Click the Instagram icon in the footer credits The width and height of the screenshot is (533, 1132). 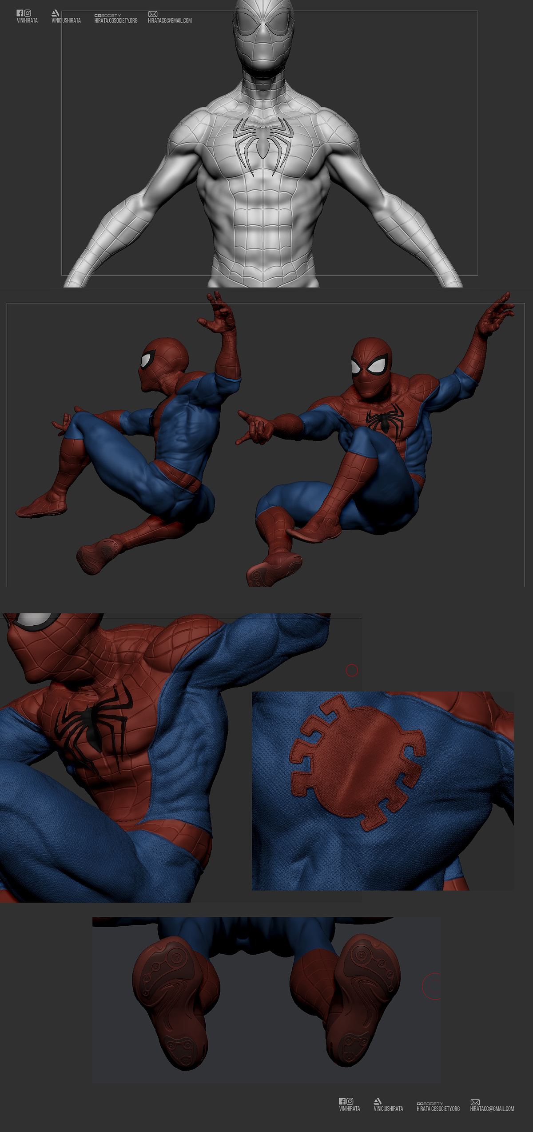click(x=350, y=1101)
